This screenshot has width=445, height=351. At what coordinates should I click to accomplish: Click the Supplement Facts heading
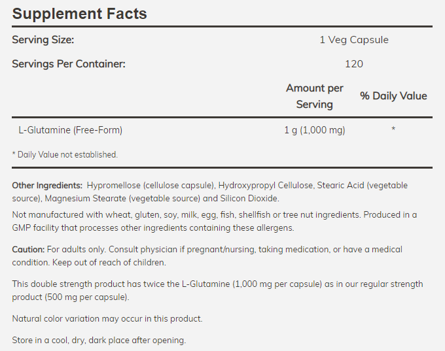coord(79,13)
